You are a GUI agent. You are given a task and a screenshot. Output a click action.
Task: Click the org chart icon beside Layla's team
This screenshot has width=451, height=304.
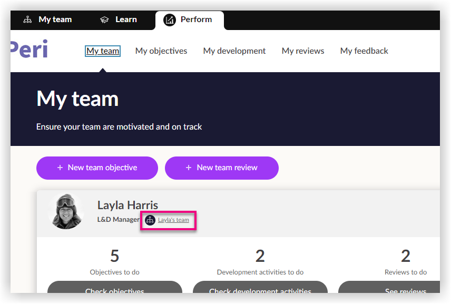point(150,220)
